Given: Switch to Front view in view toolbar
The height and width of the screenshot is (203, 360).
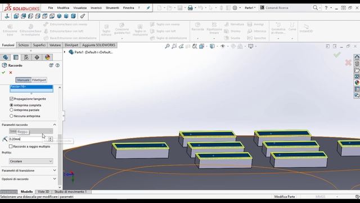Looking at the screenshot, I should (x=16, y=16).
